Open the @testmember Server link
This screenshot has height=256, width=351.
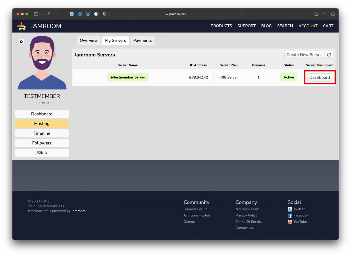click(x=128, y=77)
